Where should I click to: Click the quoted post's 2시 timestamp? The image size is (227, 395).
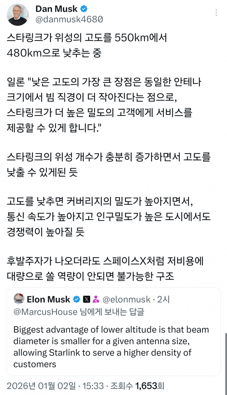[x=164, y=300]
